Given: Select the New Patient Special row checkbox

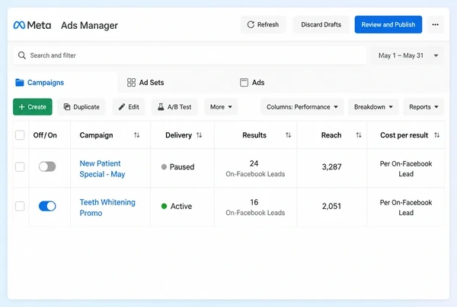Looking at the screenshot, I should [20, 167].
